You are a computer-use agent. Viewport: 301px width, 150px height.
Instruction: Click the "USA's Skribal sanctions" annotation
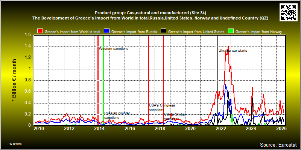(175, 117)
